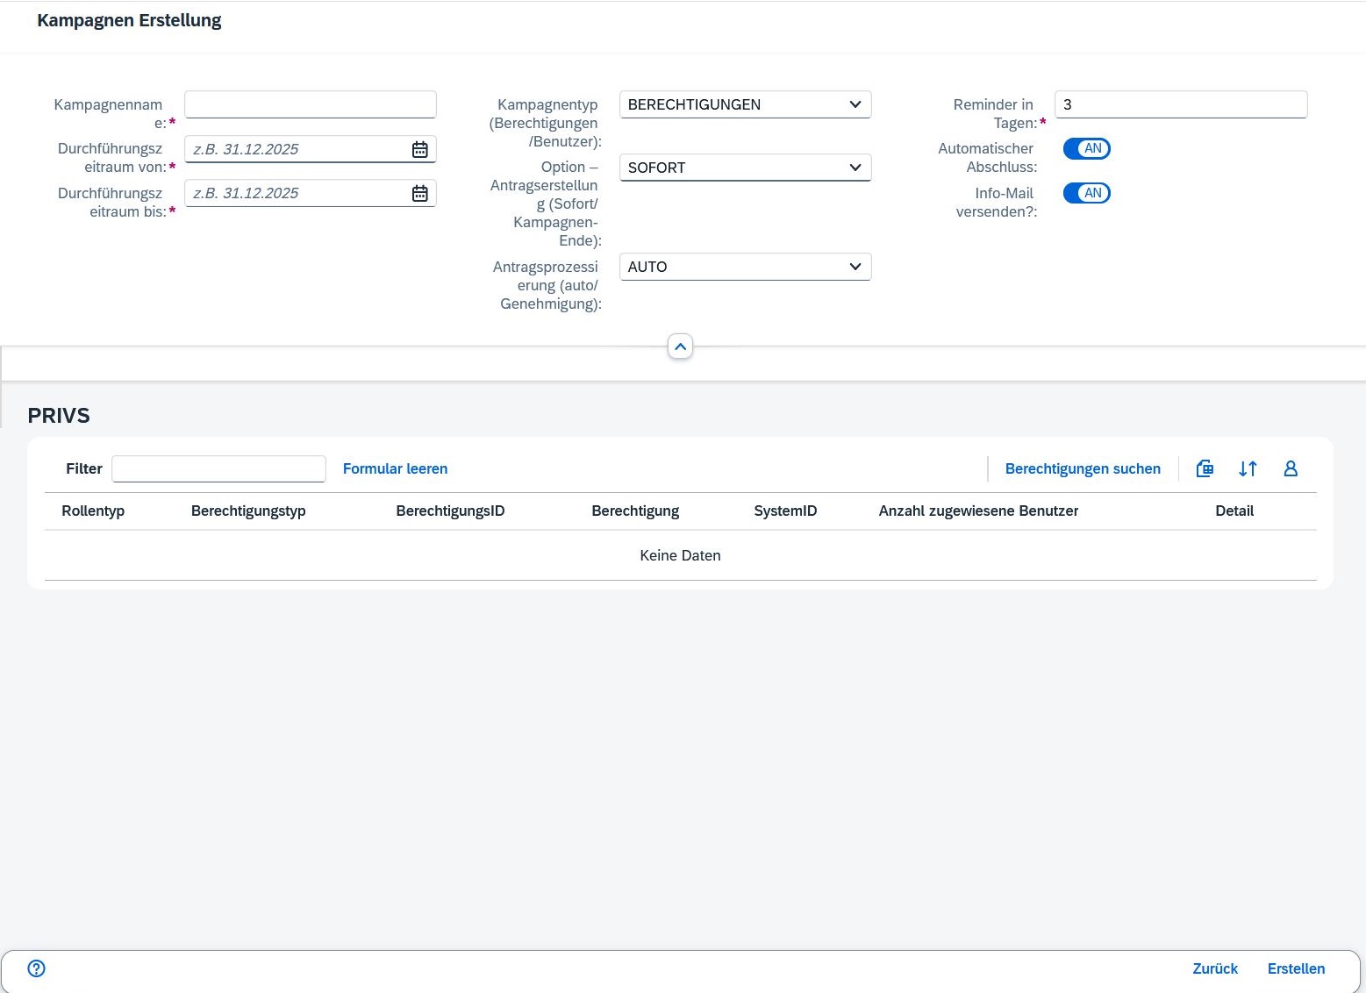Open the Kampagnentyp dropdown showing BERECHTIGUNGEN

[745, 104]
